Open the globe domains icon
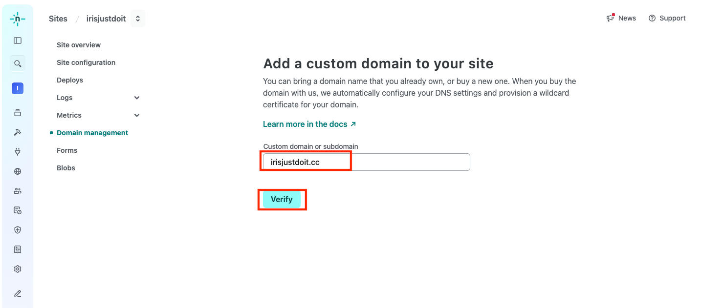 pyautogui.click(x=18, y=171)
